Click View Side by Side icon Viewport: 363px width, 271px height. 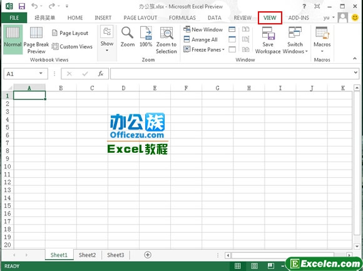click(245, 29)
